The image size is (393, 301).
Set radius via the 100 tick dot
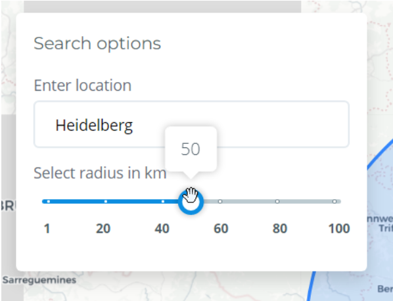tap(335, 202)
